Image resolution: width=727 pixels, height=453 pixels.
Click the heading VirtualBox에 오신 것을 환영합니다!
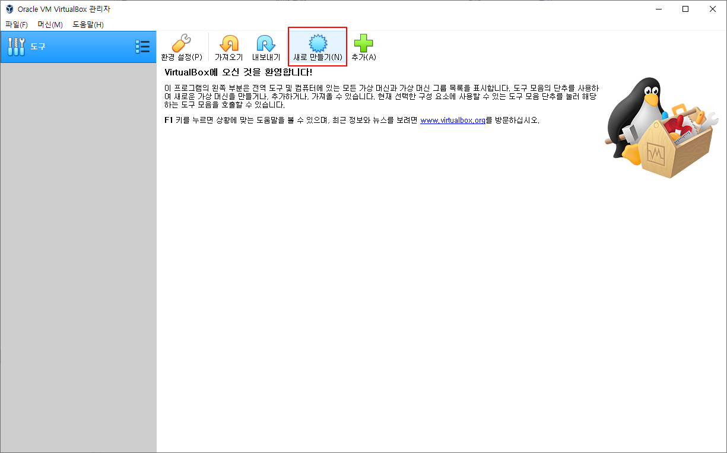(x=238, y=72)
